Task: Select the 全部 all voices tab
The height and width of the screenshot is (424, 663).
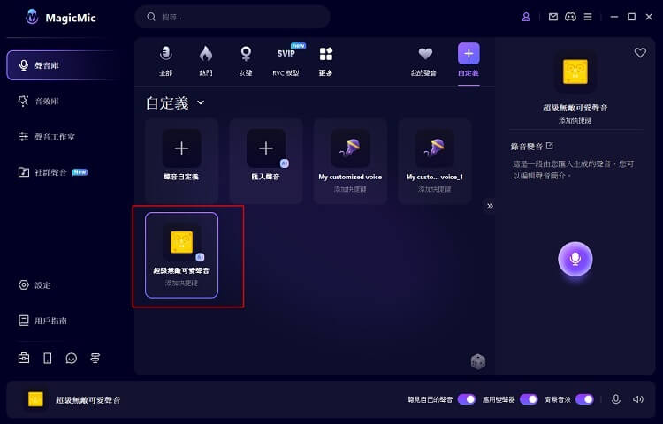Action: click(x=166, y=62)
